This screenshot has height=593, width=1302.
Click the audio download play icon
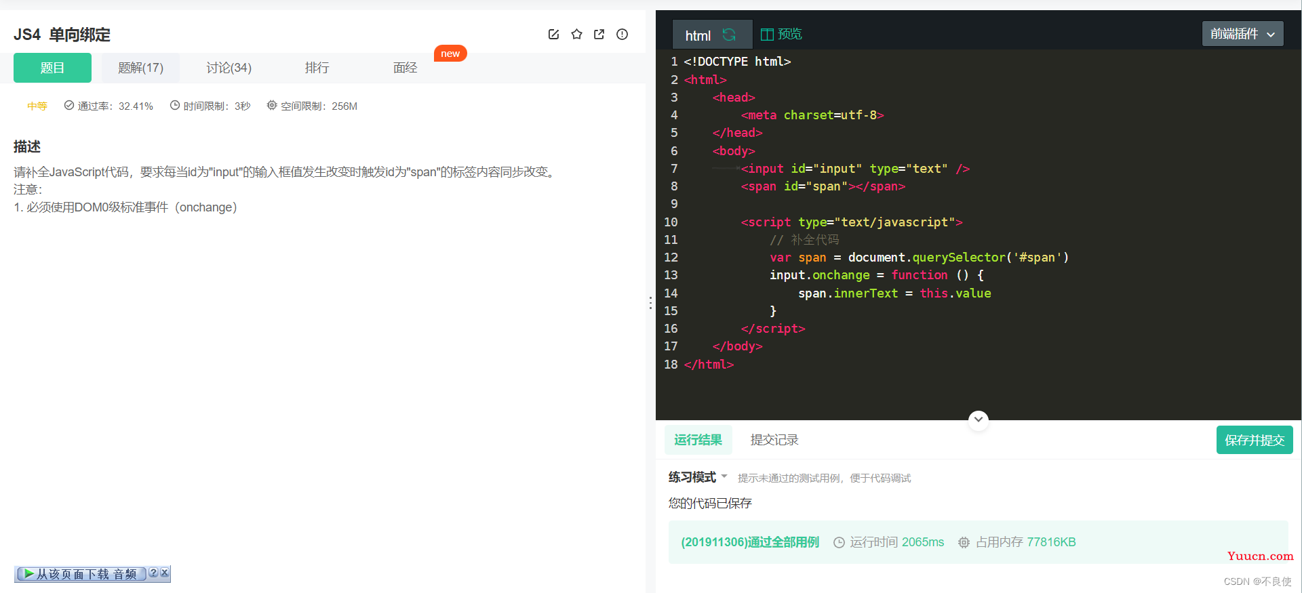(28, 574)
